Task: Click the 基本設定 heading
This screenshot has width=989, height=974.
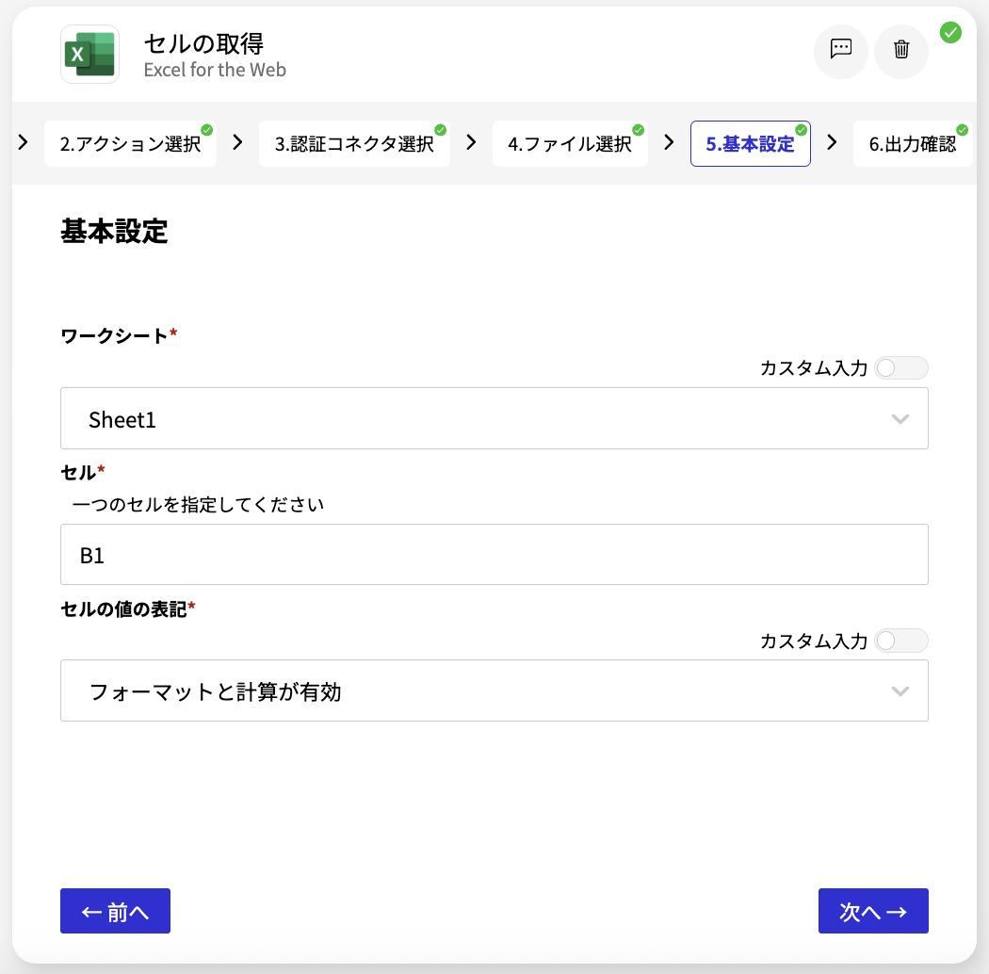Action: click(114, 231)
